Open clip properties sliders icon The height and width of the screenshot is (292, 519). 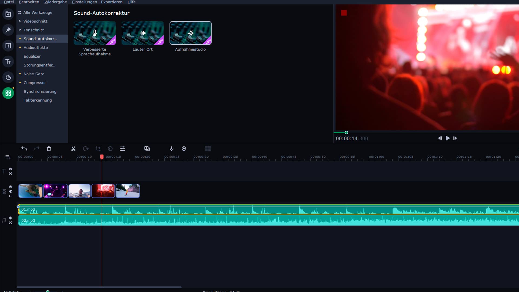122,149
